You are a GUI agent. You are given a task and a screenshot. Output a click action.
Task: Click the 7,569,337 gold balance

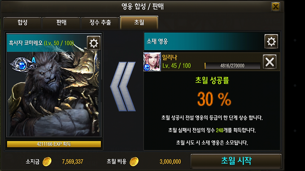72,162
